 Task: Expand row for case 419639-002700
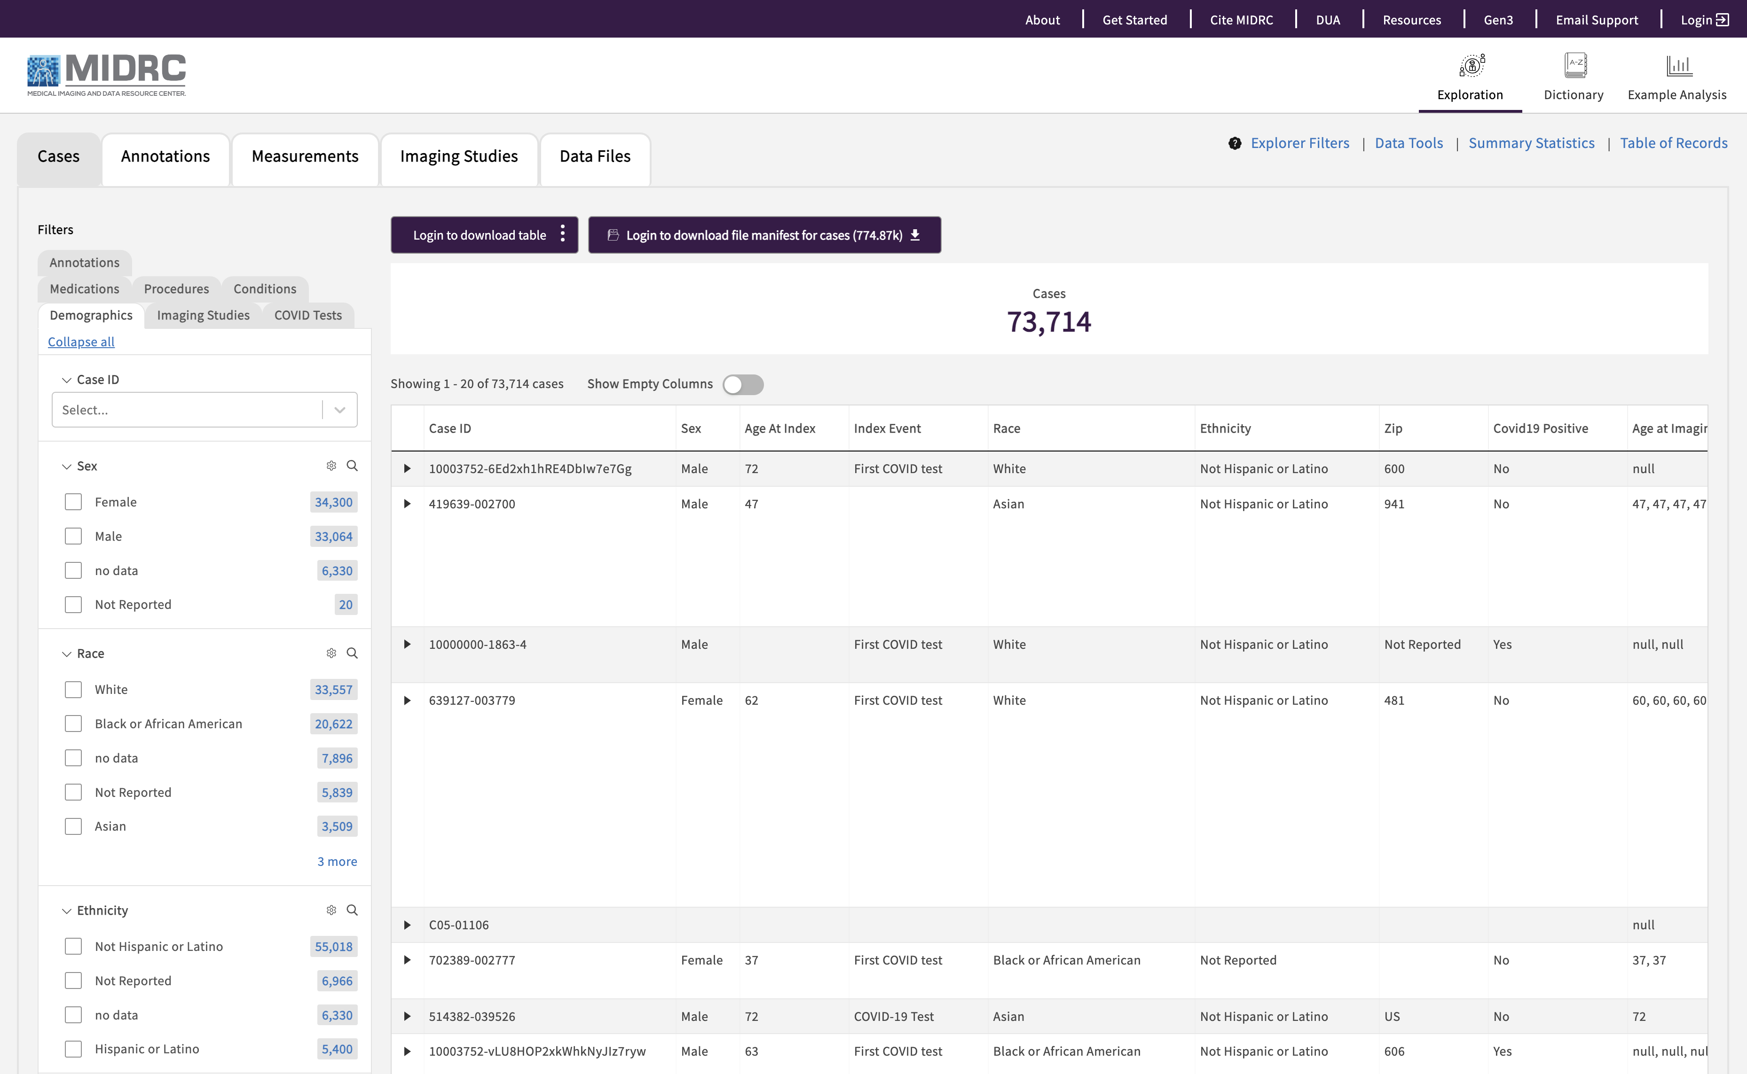point(407,504)
